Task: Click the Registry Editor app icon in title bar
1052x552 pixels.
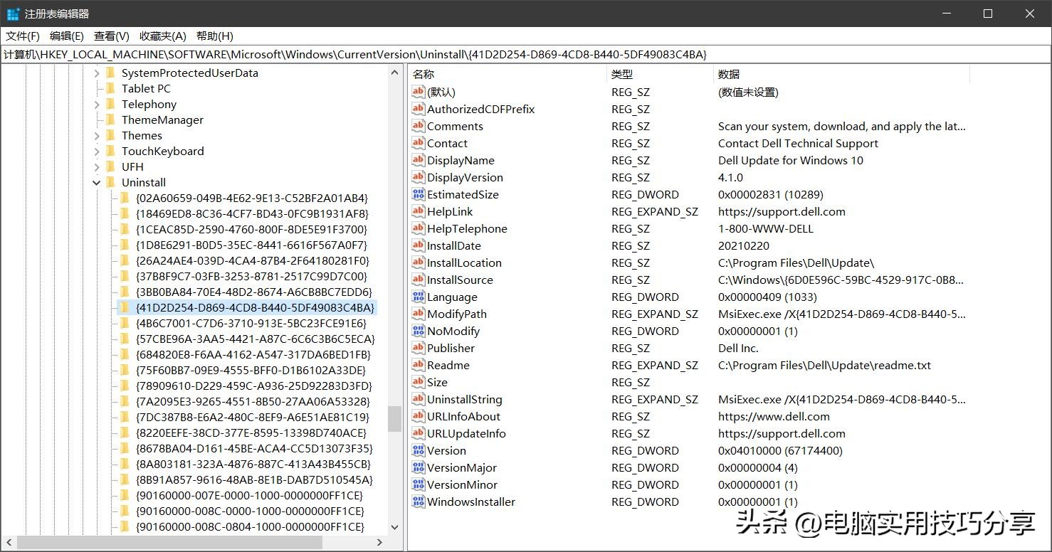Action: coord(13,14)
